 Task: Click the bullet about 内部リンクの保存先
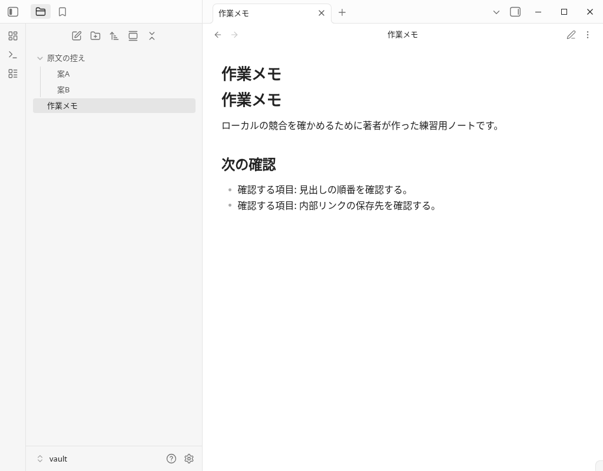coord(337,205)
